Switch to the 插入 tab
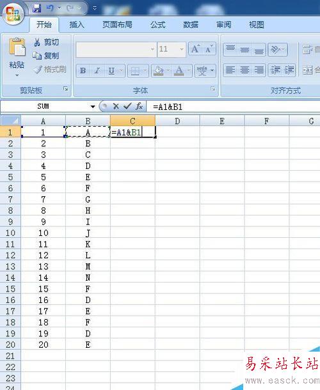 click(77, 25)
